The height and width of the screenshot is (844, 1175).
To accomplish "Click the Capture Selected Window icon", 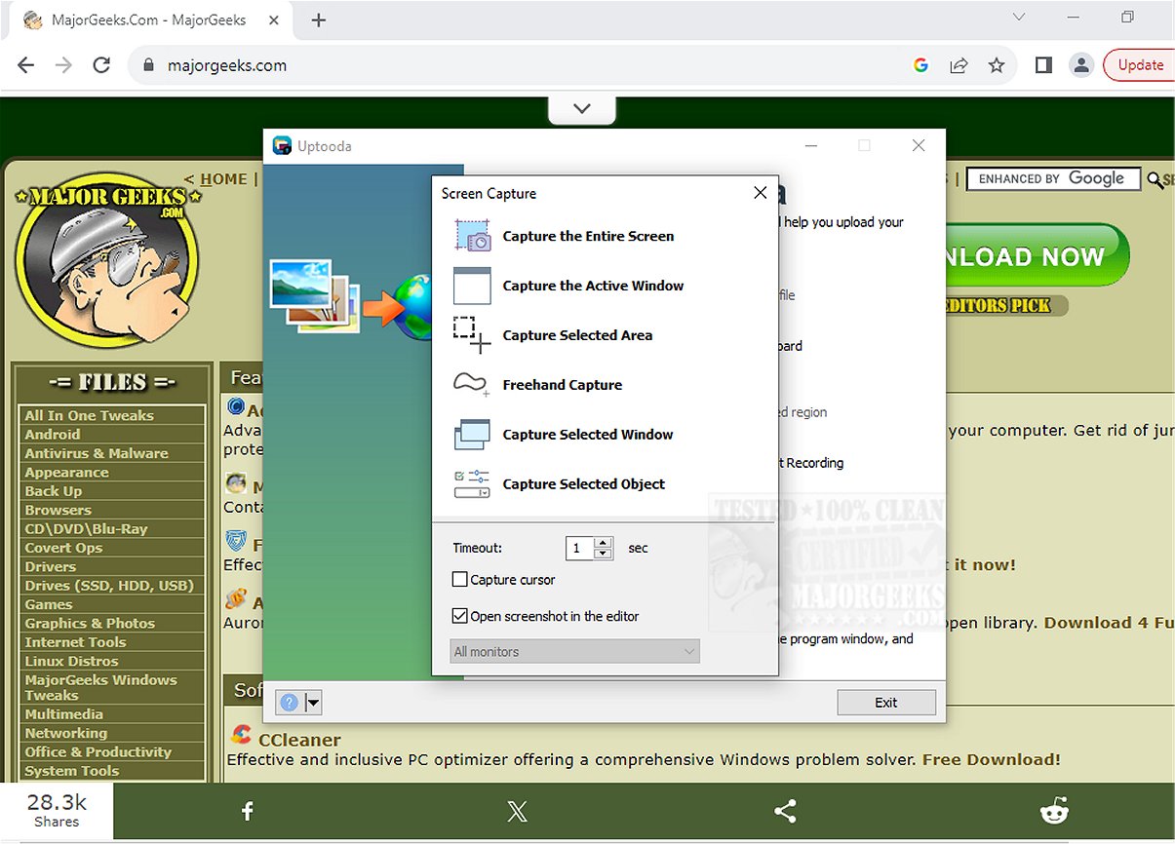I will [473, 435].
